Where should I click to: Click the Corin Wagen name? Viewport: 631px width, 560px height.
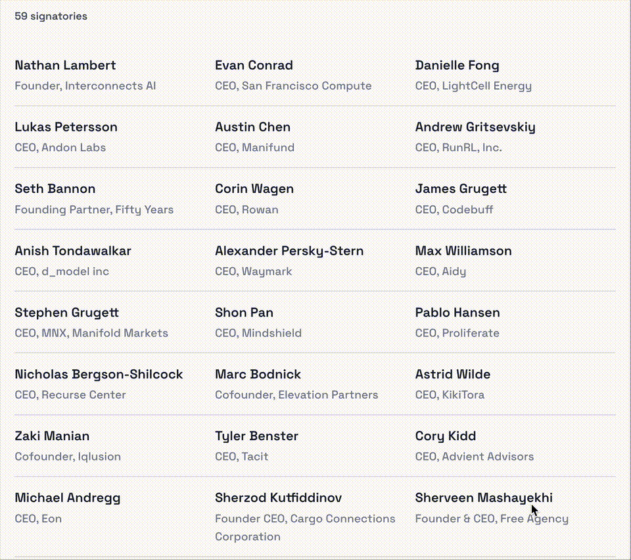click(x=254, y=189)
